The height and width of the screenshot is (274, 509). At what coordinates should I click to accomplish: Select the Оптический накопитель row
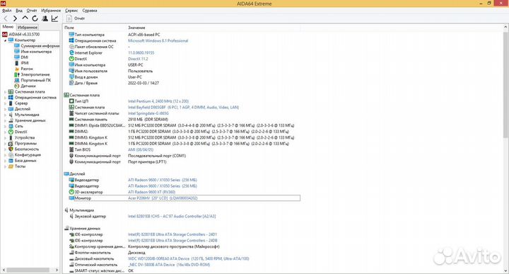pyautogui.click(x=185, y=265)
